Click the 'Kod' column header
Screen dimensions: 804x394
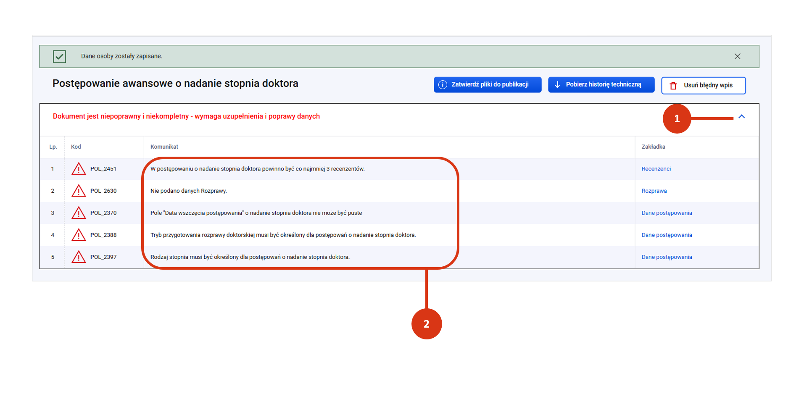click(x=76, y=147)
